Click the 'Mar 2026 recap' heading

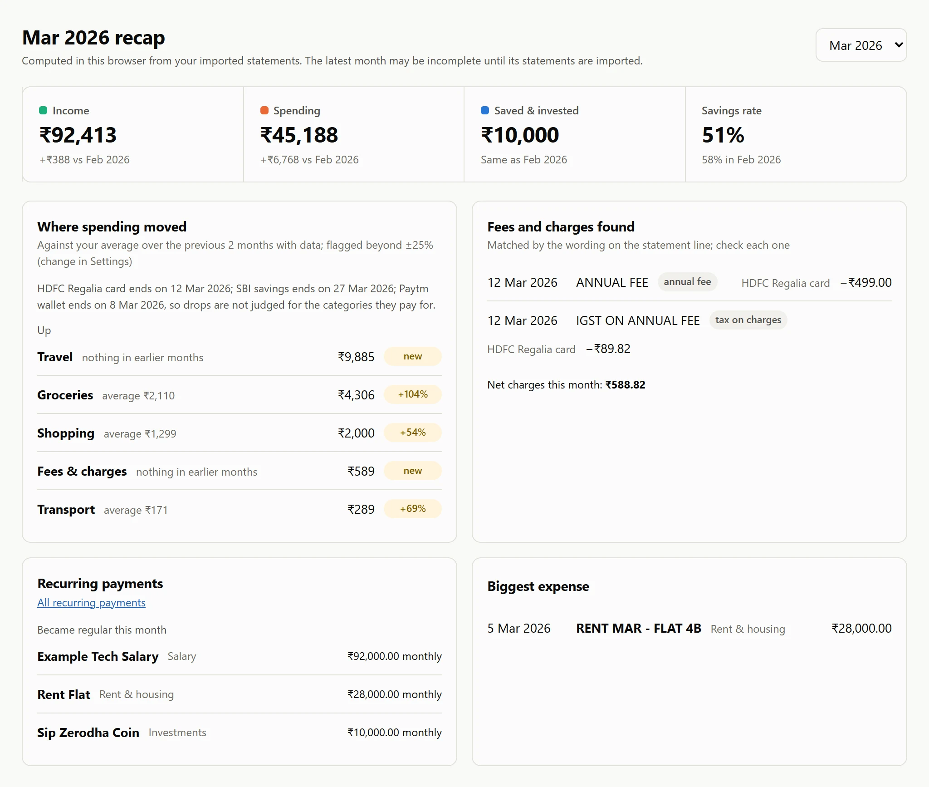pyautogui.click(x=93, y=38)
